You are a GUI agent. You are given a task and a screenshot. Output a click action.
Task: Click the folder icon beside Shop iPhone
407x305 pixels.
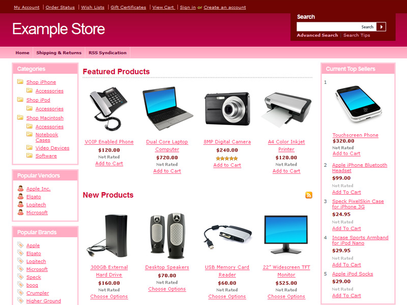(x=20, y=82)
